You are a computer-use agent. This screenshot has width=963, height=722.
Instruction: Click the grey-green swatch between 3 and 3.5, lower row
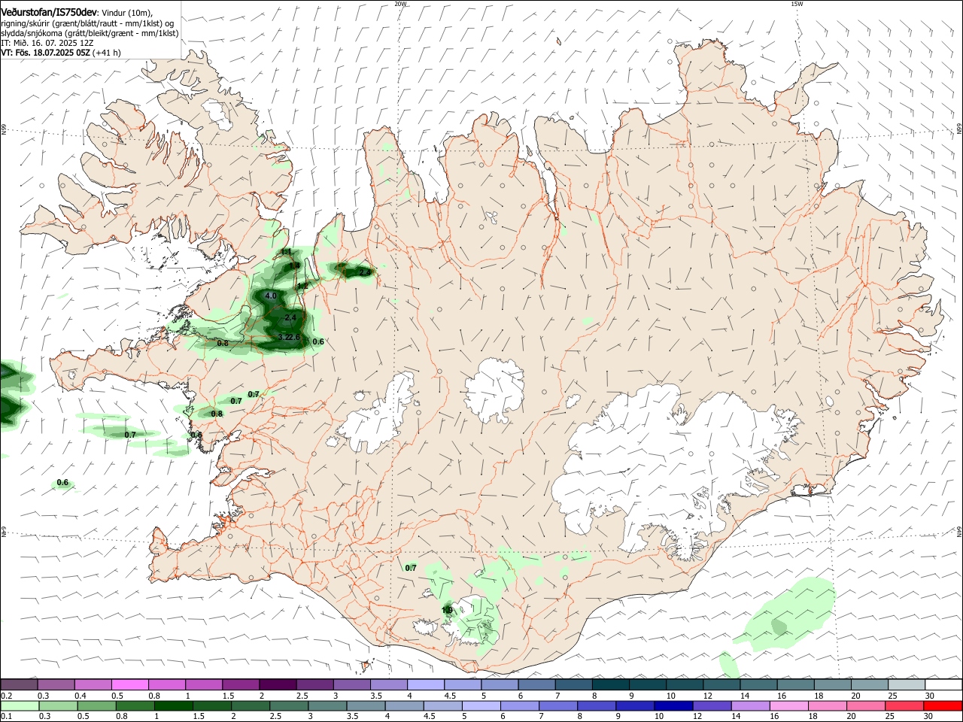pos(327,705)
